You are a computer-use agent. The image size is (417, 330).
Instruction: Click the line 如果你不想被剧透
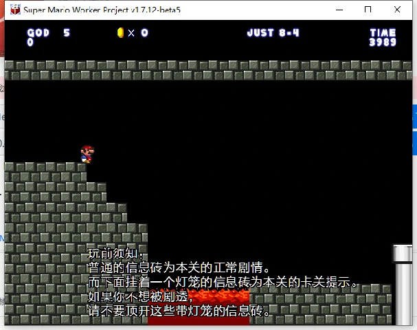click(x=141, y=296)
